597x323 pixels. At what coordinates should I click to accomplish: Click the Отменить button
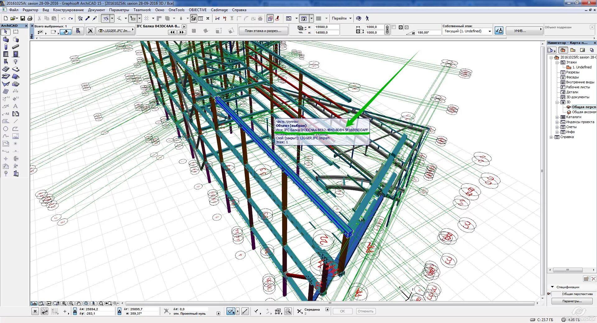(366, 311)
